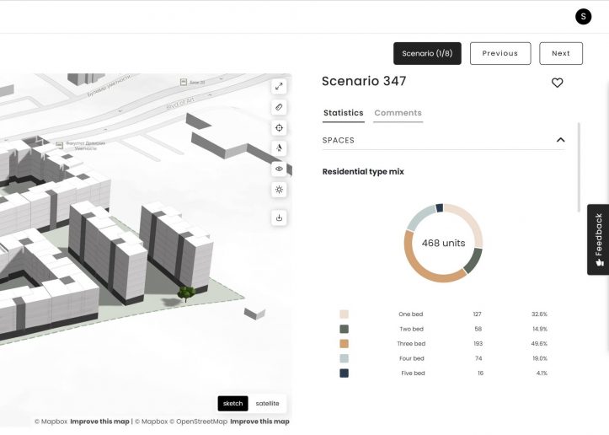
Task: Click the Three bed color swatch
Action: [x=344, y=344]
